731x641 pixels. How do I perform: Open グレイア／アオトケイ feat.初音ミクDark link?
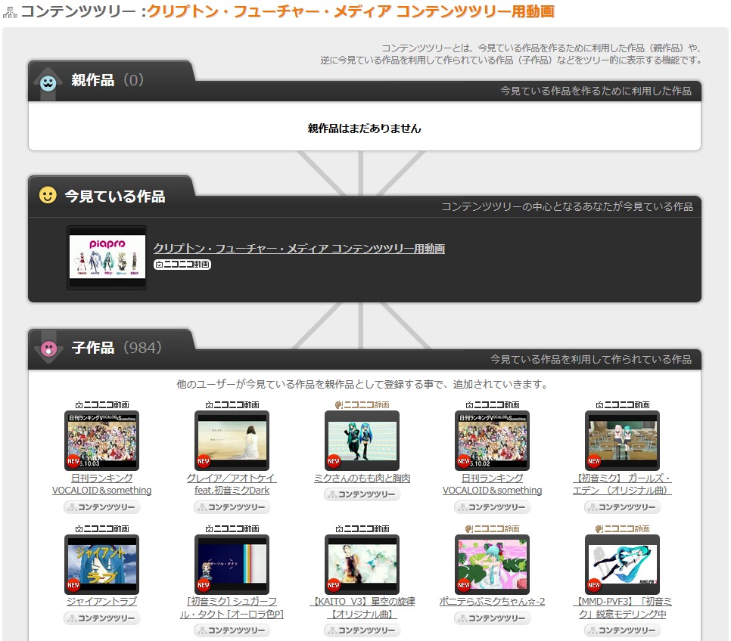[232, 484]
